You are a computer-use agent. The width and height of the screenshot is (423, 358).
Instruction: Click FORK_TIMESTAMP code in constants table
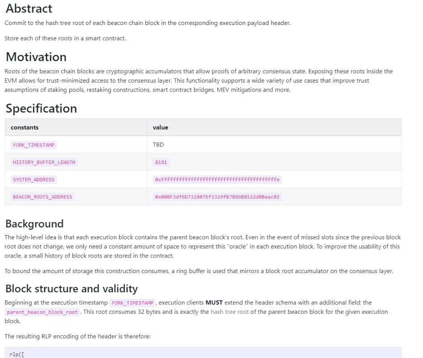pos(34,145)
